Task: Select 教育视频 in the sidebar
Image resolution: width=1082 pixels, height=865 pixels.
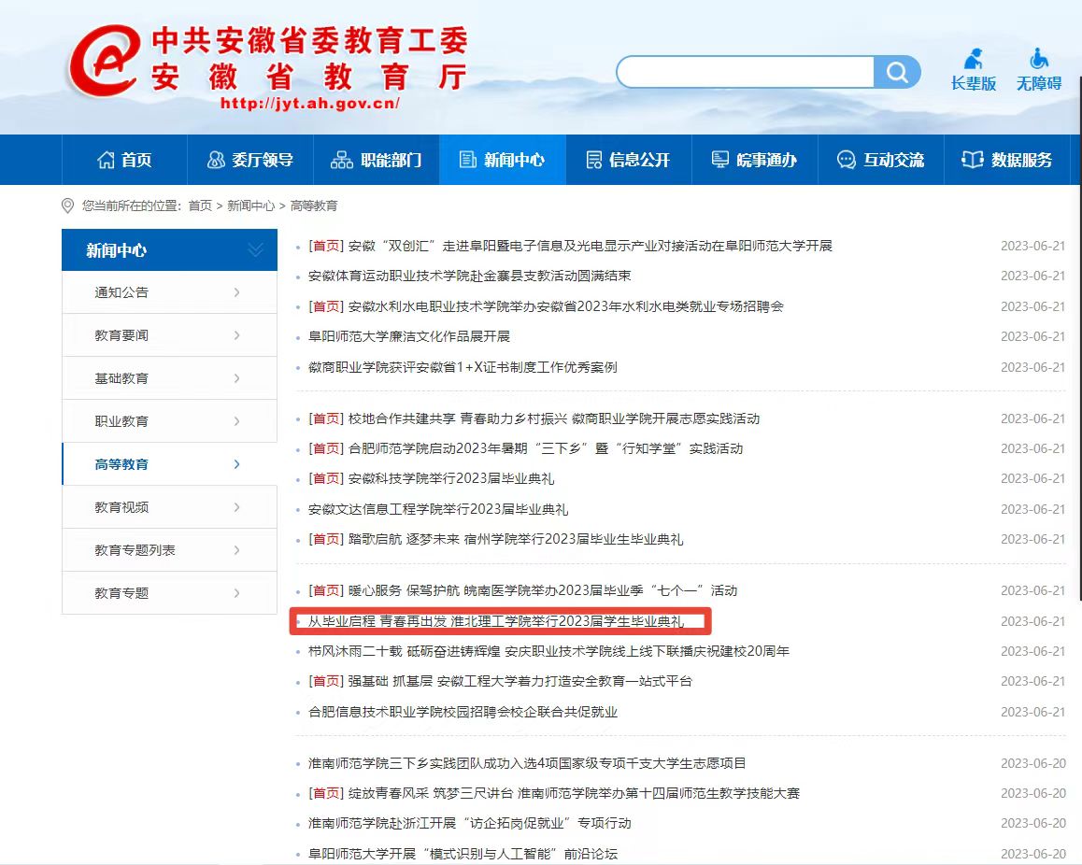Action: pos(169,507)
